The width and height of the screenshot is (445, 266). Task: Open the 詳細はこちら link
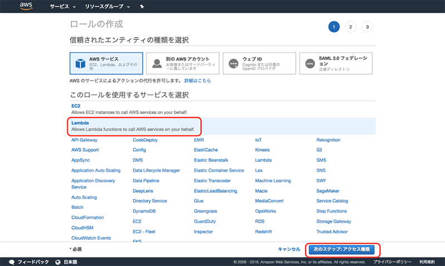tap(197, 81)
